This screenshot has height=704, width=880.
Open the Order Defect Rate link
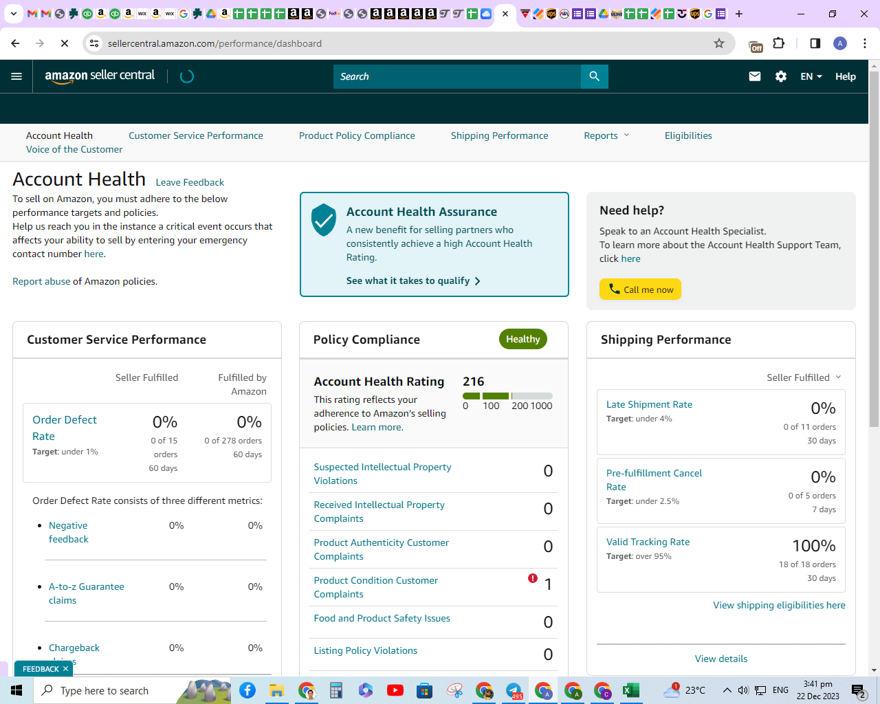click(x=65, y=428)
